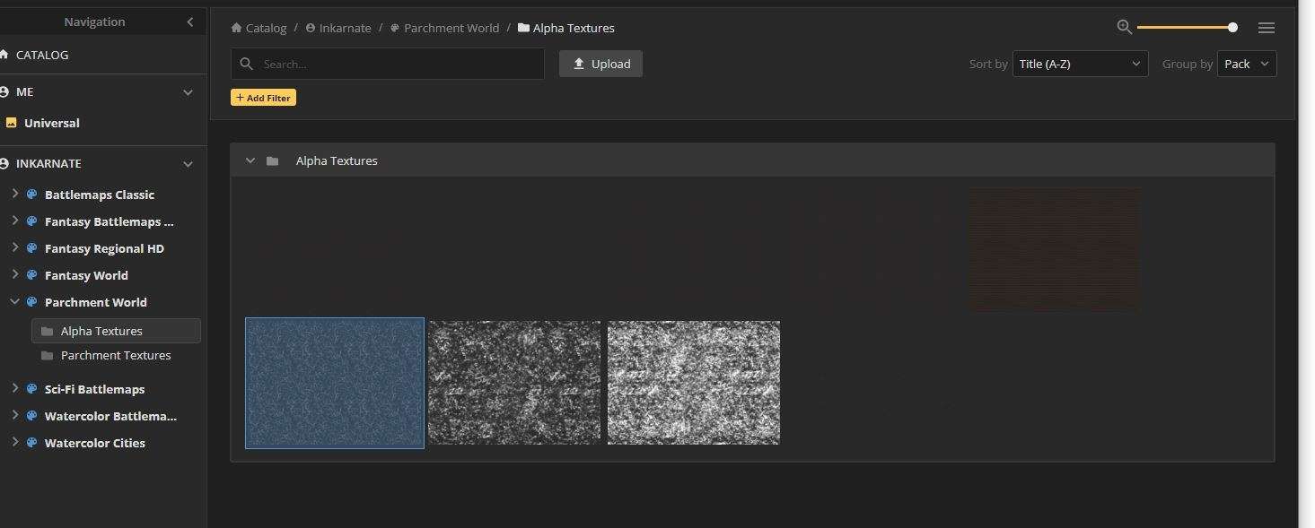Screen dimensions: 1315x528
Task: Go to Parchment World breadcrumb
Action: 444,28
